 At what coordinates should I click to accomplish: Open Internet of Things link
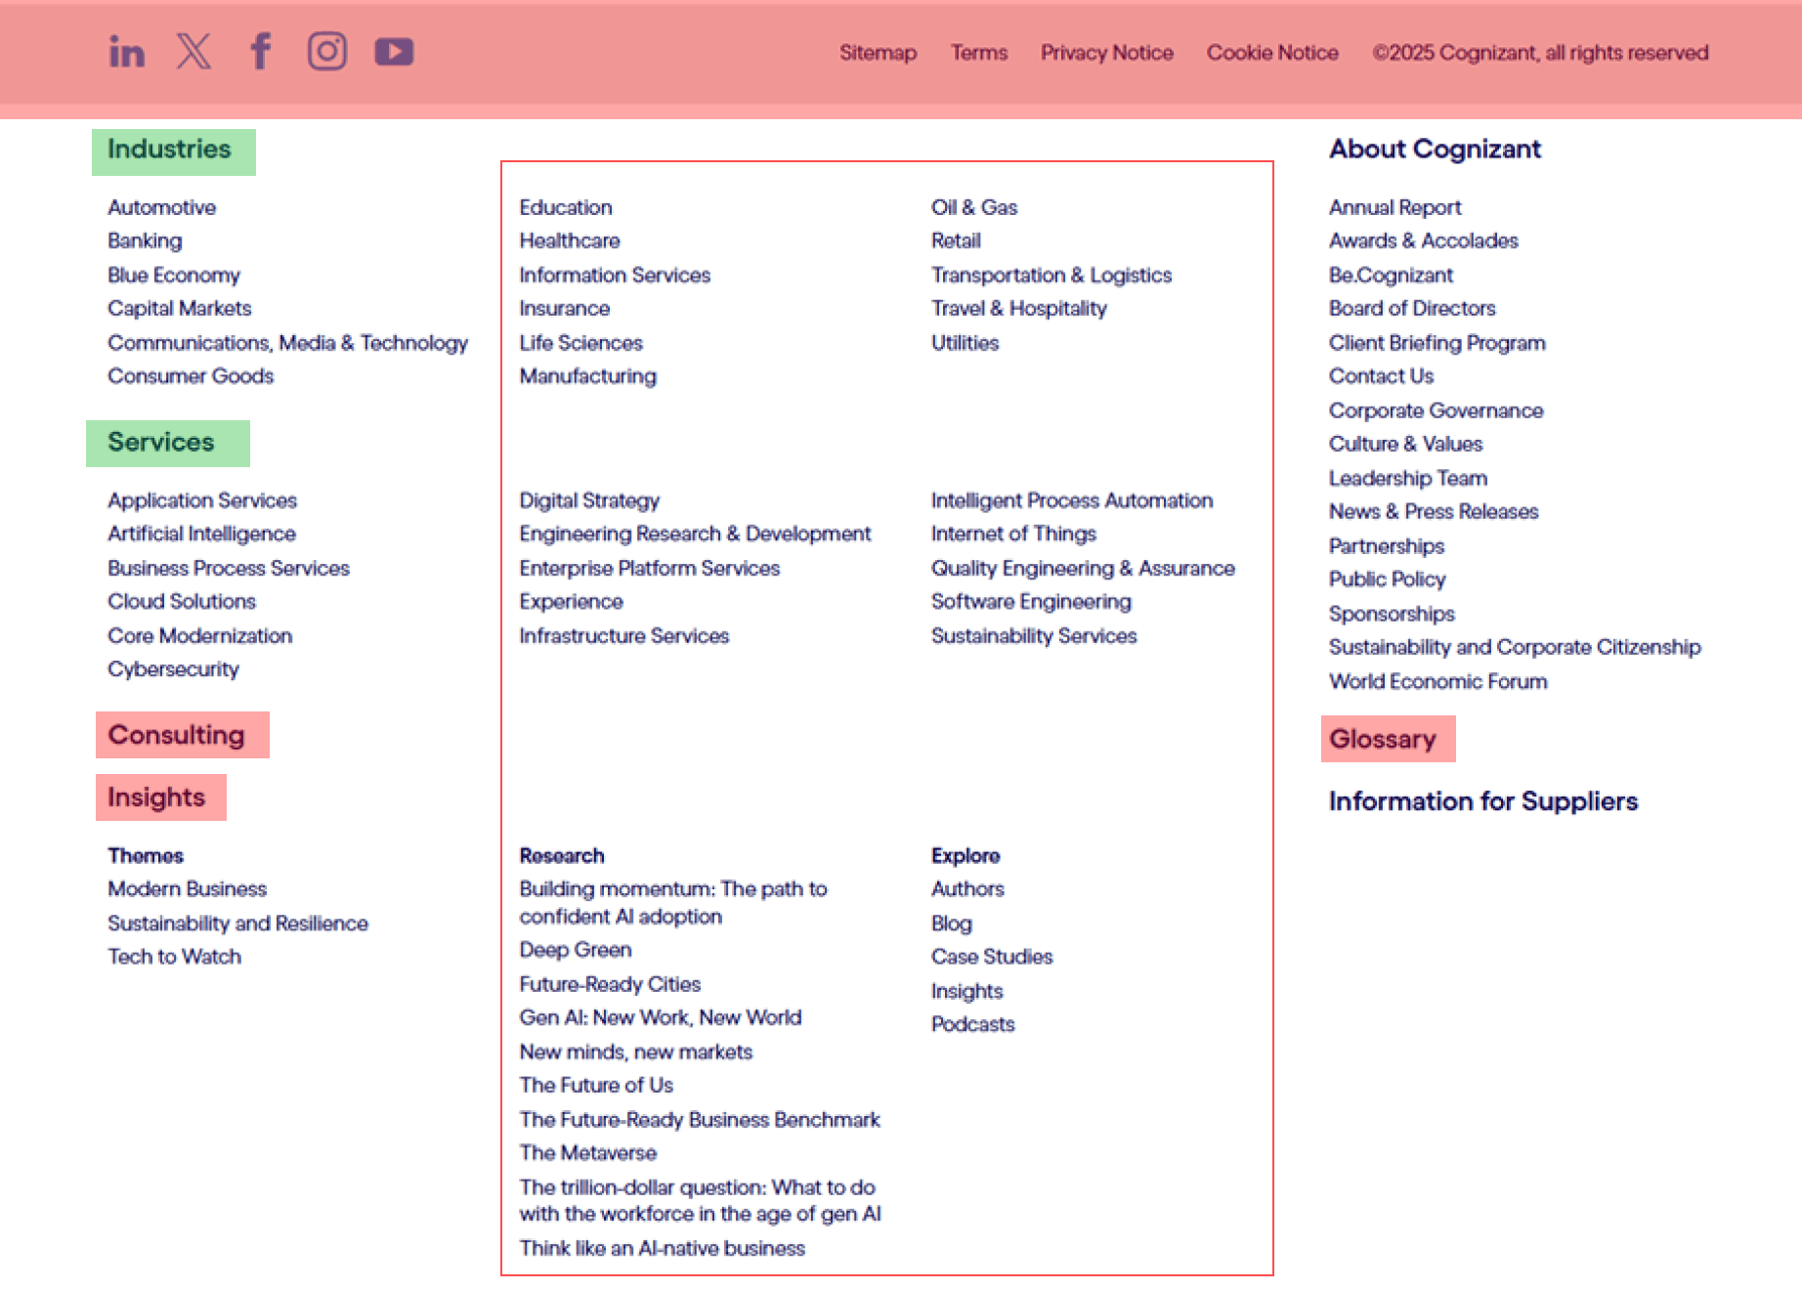[x=1013, y=534]
